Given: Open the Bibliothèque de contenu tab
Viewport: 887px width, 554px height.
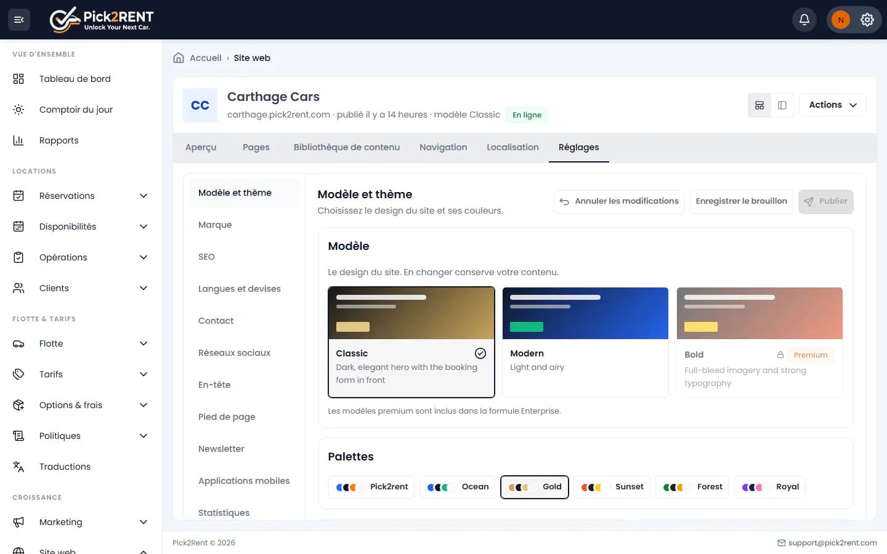Looking at the screenshot, I should (x=347, y=148).
